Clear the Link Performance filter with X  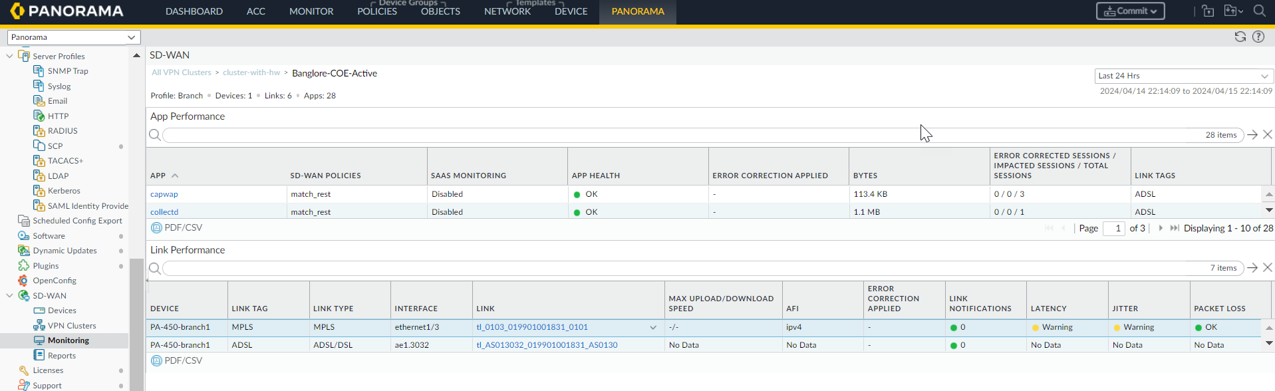pyautogui.click(x=1268, y=268)
